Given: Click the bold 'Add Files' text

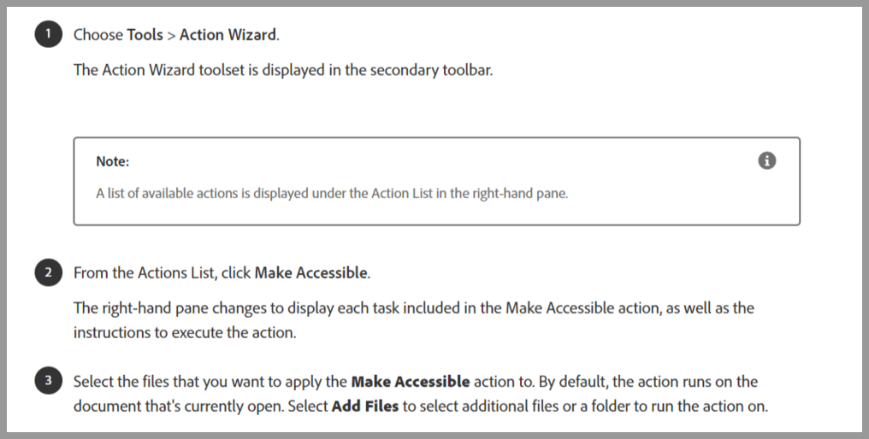Looking at the screenshot, I should coord(365,406).
